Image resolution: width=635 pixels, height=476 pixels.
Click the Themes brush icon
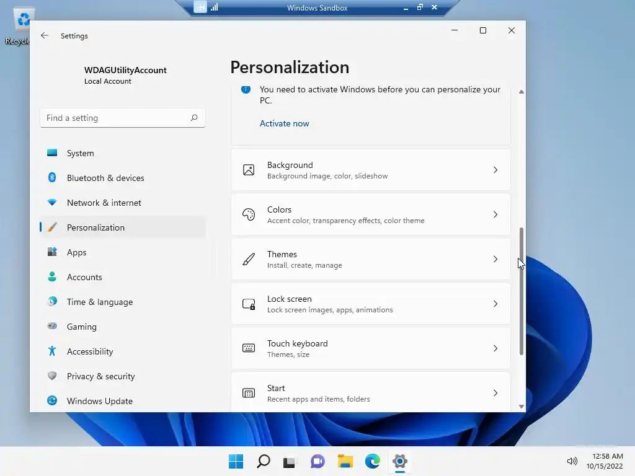click(249, 259)
